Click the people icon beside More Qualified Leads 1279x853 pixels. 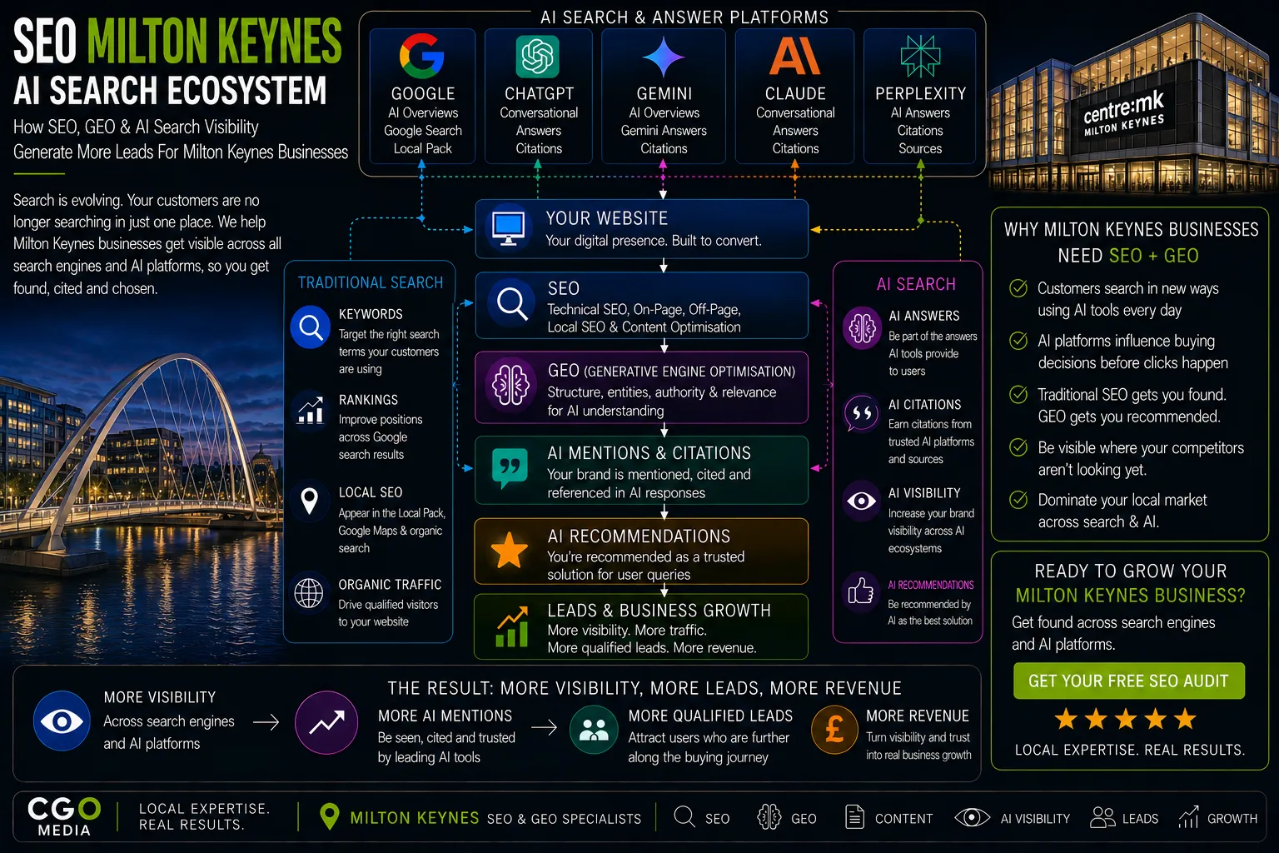pos(594,730)
